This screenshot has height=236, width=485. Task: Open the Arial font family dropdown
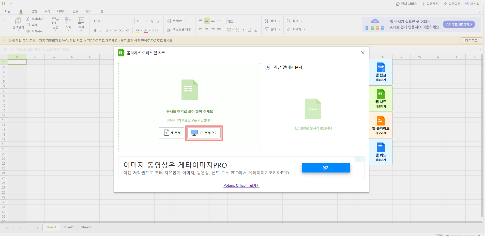tap(113, 21)
